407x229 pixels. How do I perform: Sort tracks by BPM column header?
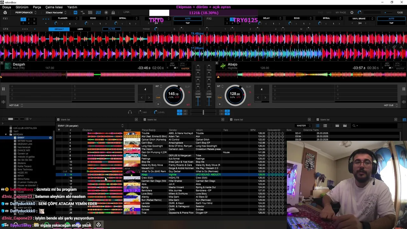coord(253,130)
